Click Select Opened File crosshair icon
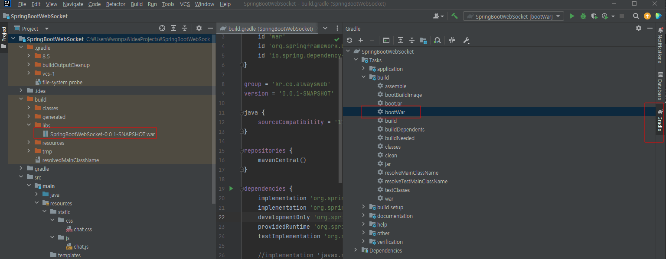This screenshot has height=259, width=666. click(x=162, y=28)
